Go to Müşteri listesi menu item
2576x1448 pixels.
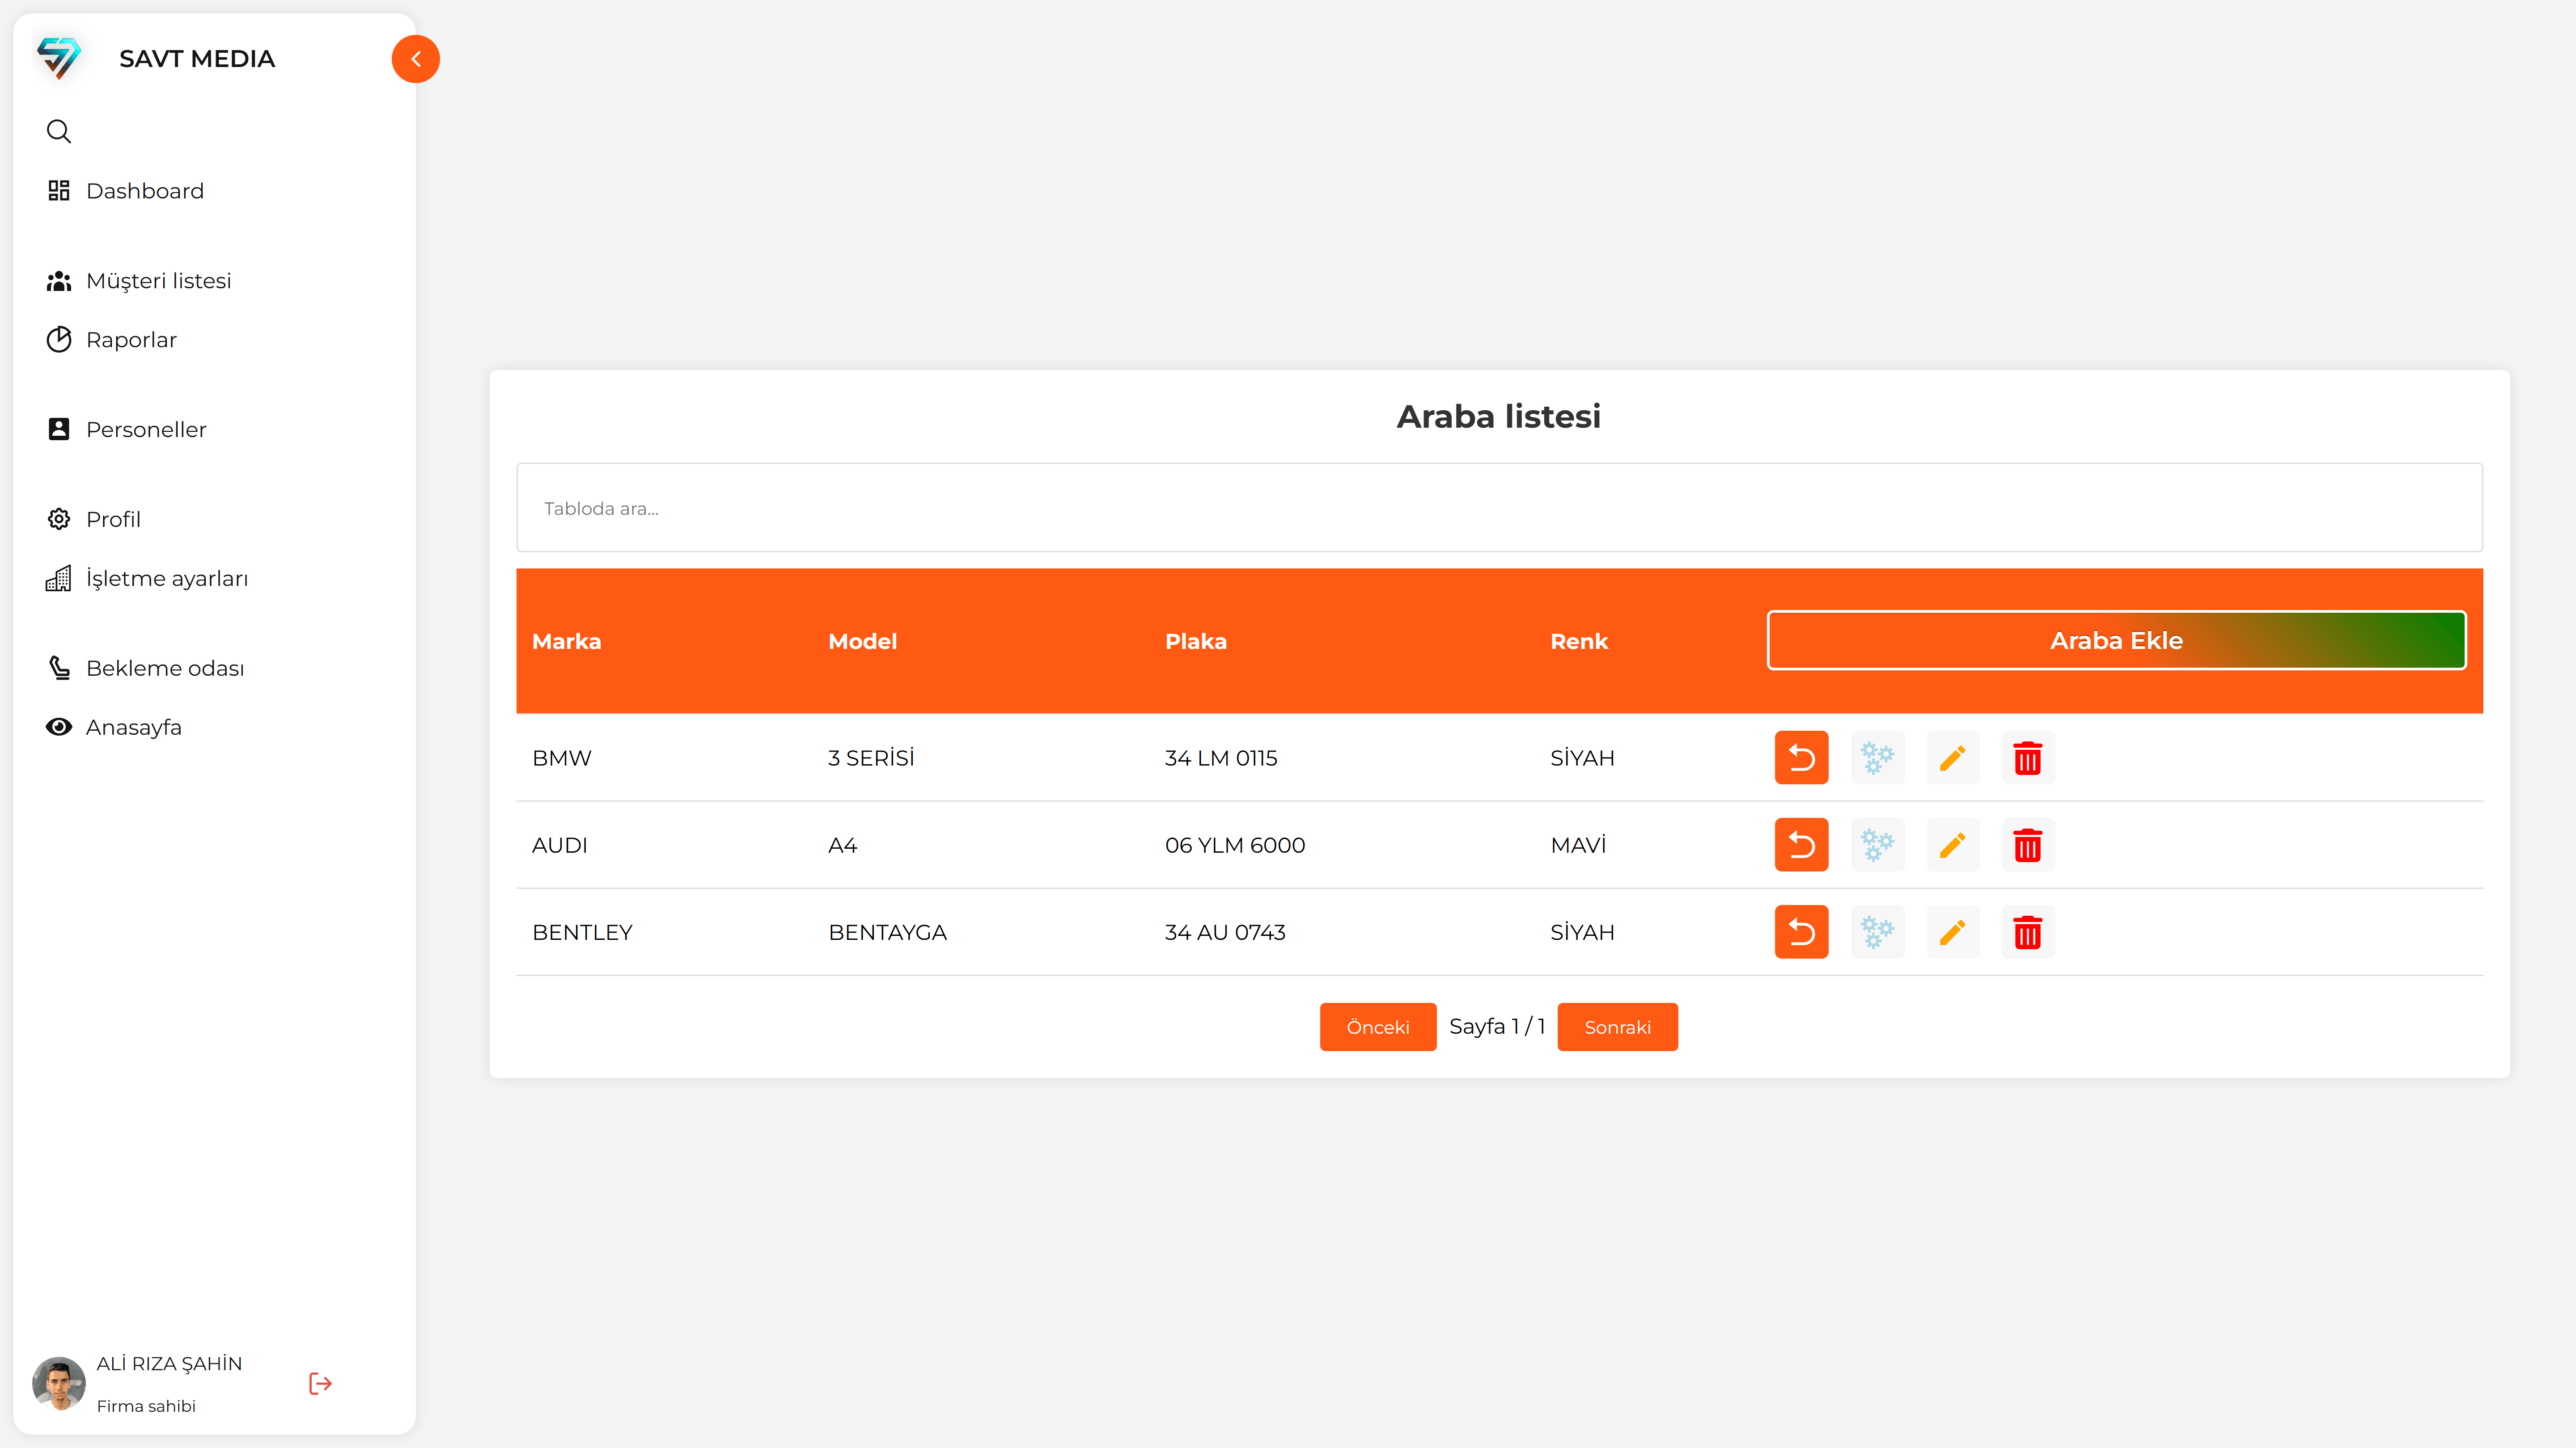click(x=158, y=281)
